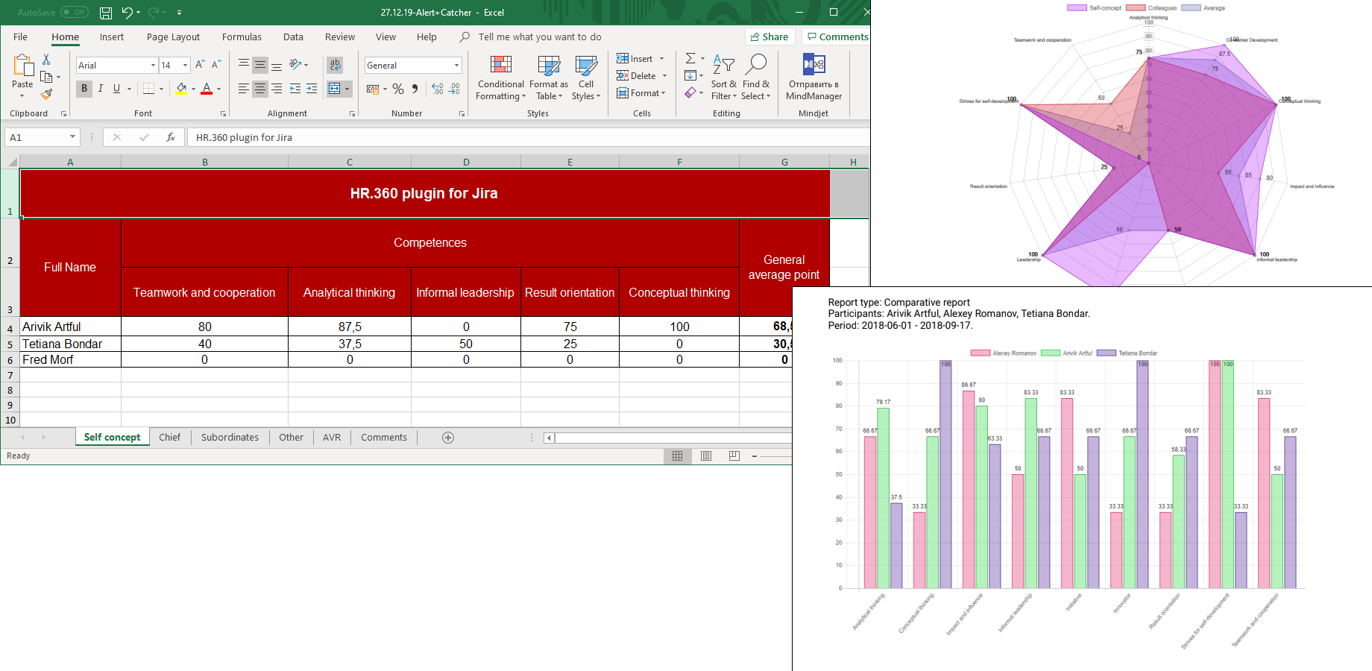The width and height of the screenshot is (1372, 671).
Task: Apply comma style format
Action: [415, 89]
